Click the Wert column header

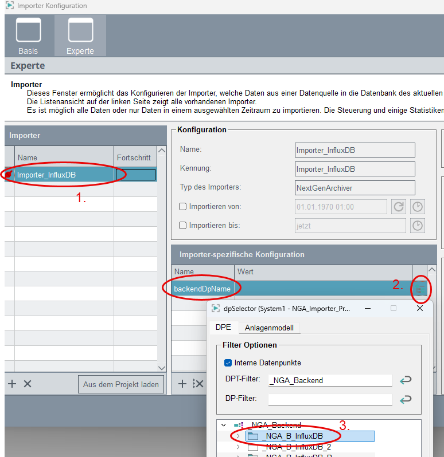point(323,271)
